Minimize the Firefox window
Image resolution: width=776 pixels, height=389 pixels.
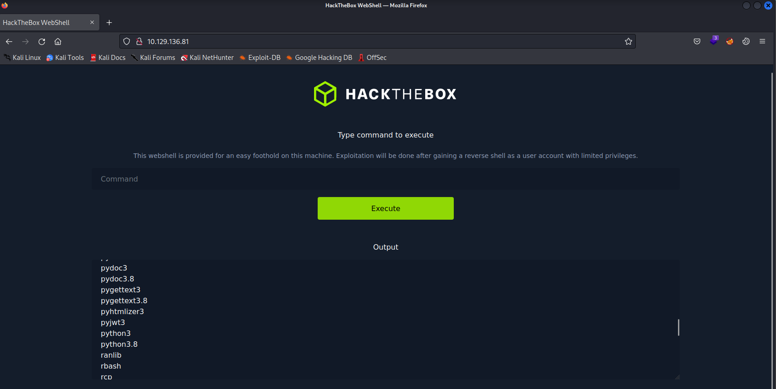point(747,5)
